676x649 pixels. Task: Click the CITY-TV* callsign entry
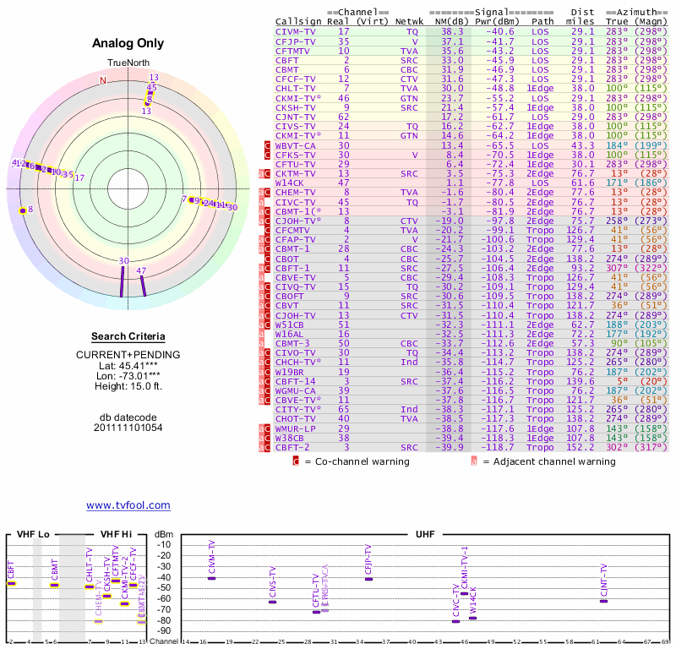tap(298, 409)
